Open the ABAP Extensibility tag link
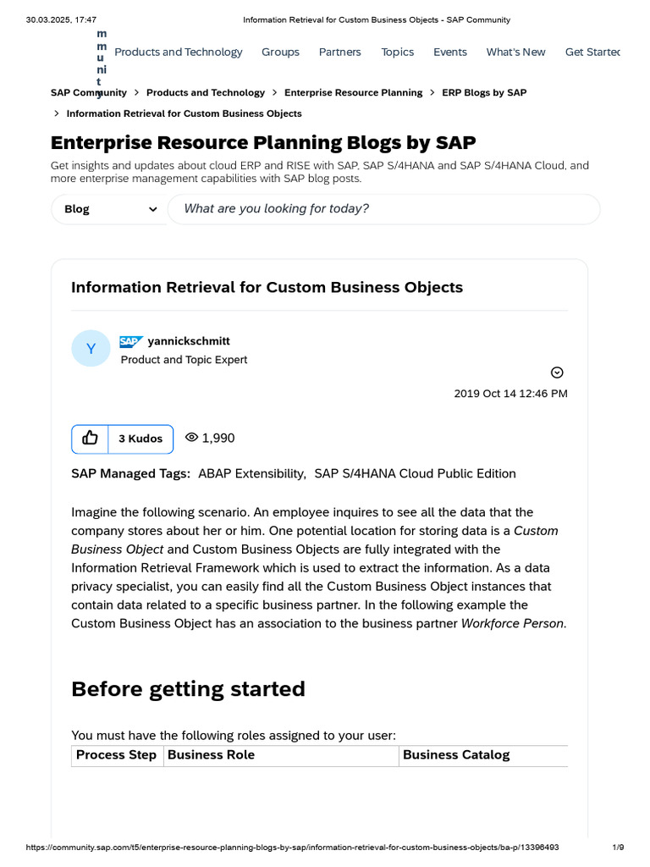Viewport: 650px width, 867px height. (251, 474)
